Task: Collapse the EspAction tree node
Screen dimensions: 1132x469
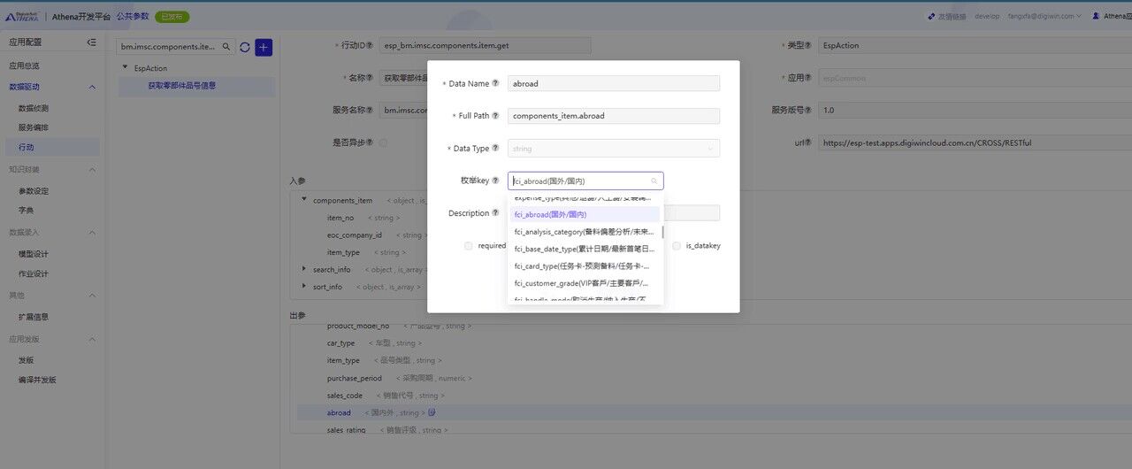Action: (x=125, y=68)
